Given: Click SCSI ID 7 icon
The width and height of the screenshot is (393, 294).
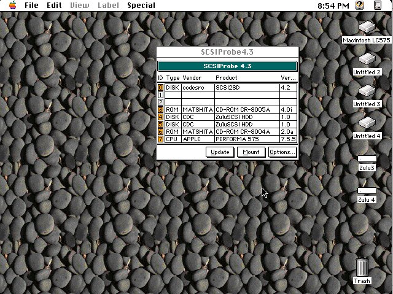Looking at the screenshot, I should click(160, 139).
